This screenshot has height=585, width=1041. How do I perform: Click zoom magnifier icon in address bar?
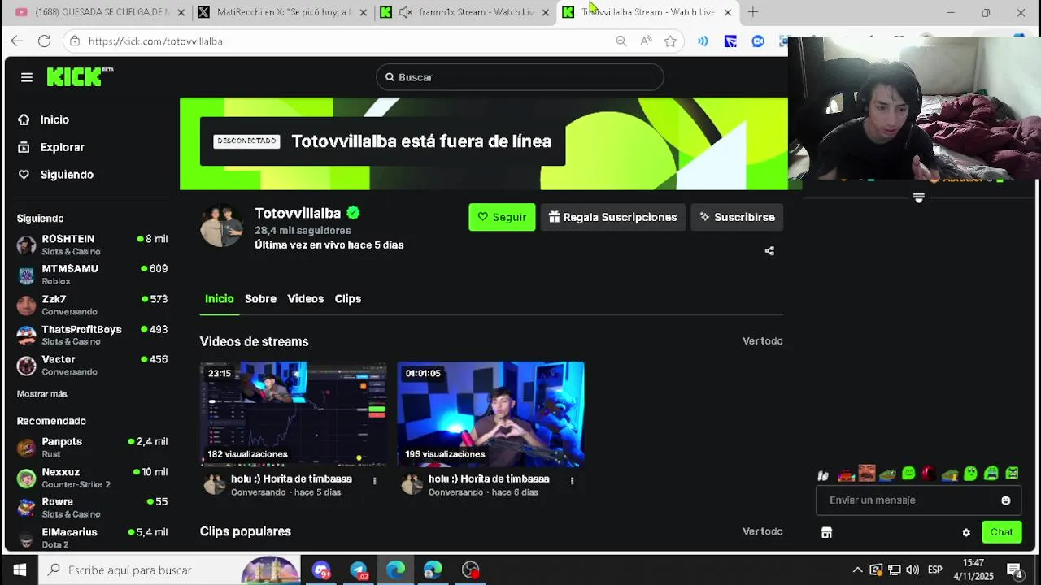(x=621, y=41)
